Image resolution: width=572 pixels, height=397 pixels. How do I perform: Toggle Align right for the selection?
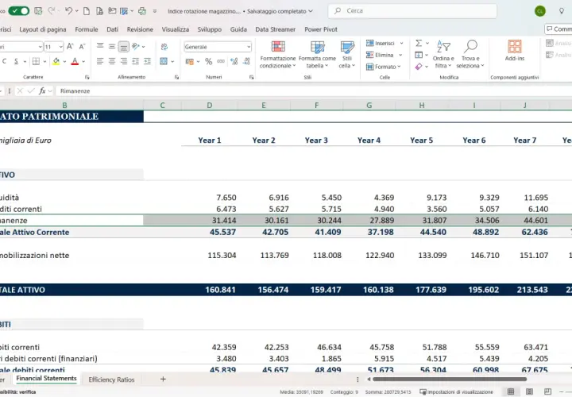point(124,61)
